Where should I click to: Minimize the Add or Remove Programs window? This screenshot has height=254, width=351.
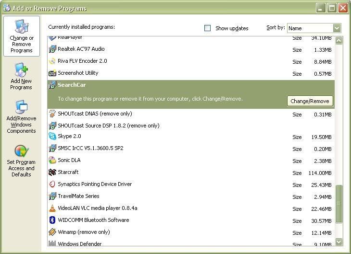321,8
